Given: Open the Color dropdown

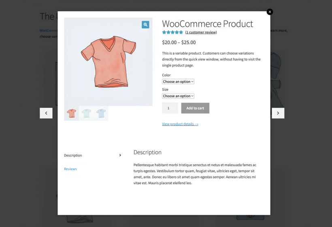Looking at the screenshot, I should (178, 81).
